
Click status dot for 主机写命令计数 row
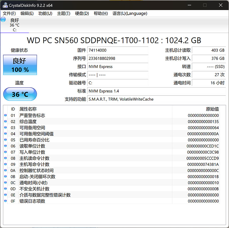tap(5, 164)
